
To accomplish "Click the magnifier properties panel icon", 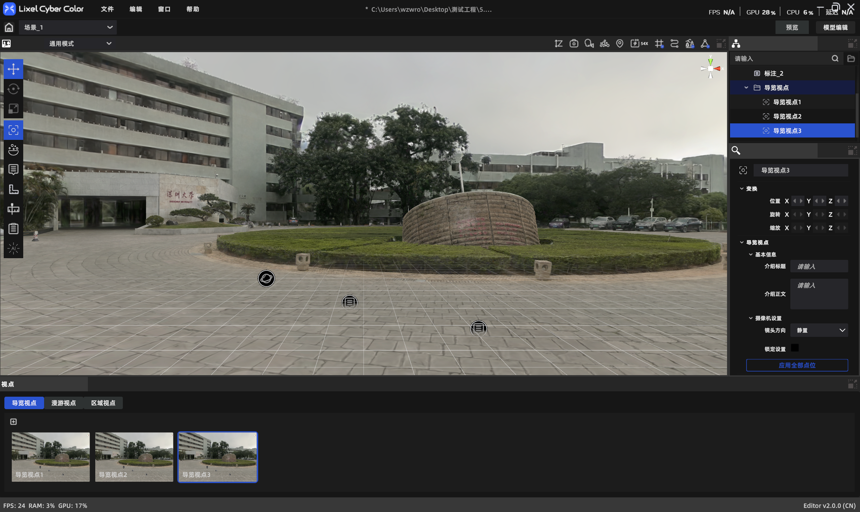I will [x=736, y=150].
